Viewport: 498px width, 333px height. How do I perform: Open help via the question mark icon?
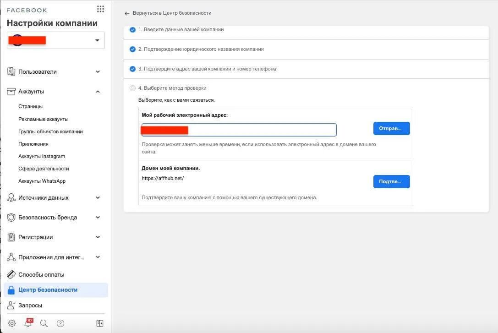(x=60, y=323)
